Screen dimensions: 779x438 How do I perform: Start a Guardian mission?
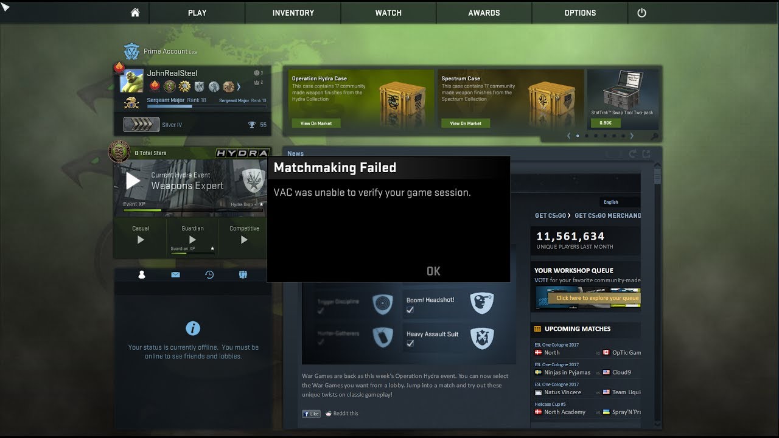192,239
